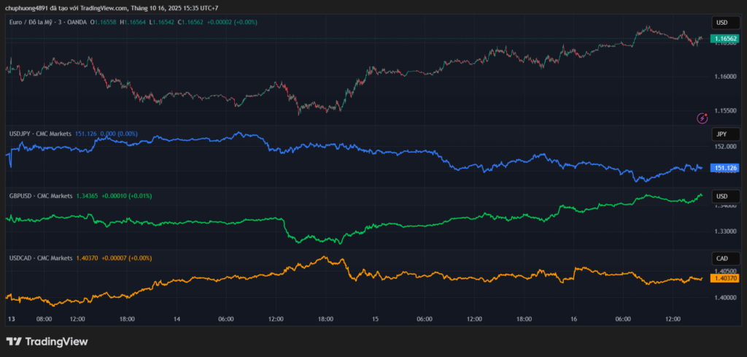
Task: Click the 152.000 level on the JPY axis
Action: pyautogui.click(x=725, y=147)
